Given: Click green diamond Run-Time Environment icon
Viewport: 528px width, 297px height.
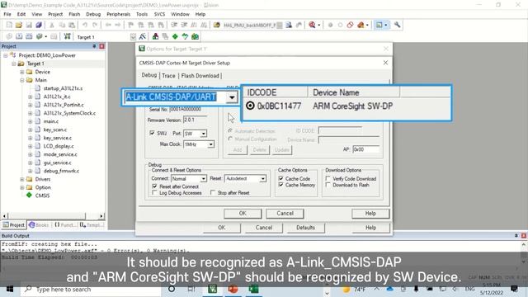Looking at the screenshot, I should point(175,36).
